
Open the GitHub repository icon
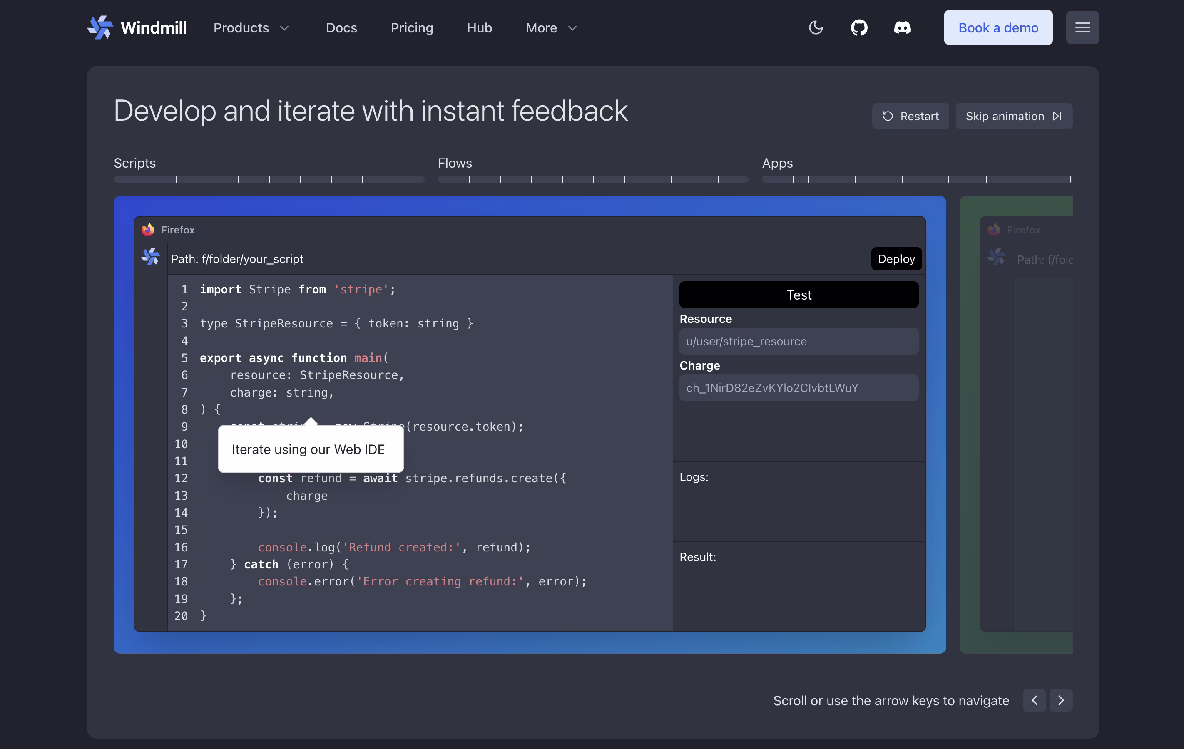[859, 27]
